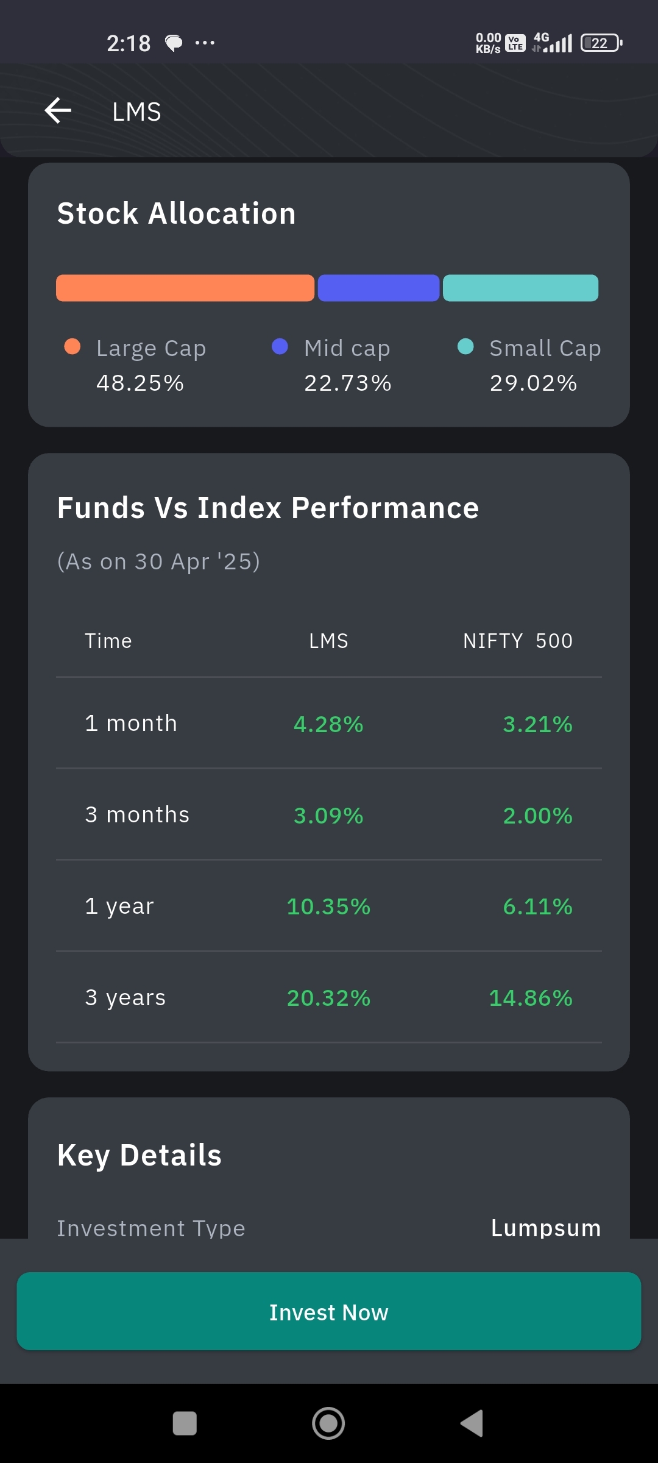Tap the orange Large Cap allocation bar
This screenshot has height=1463, width=658.
(x=185, y=288)
